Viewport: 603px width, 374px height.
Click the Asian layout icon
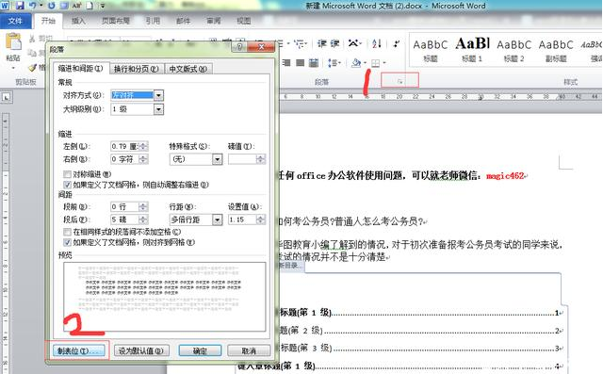354,43
